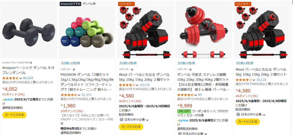Expand rating chevron beside 69 reviews
This screenshot has height=135, width=293.
[195, 95]
